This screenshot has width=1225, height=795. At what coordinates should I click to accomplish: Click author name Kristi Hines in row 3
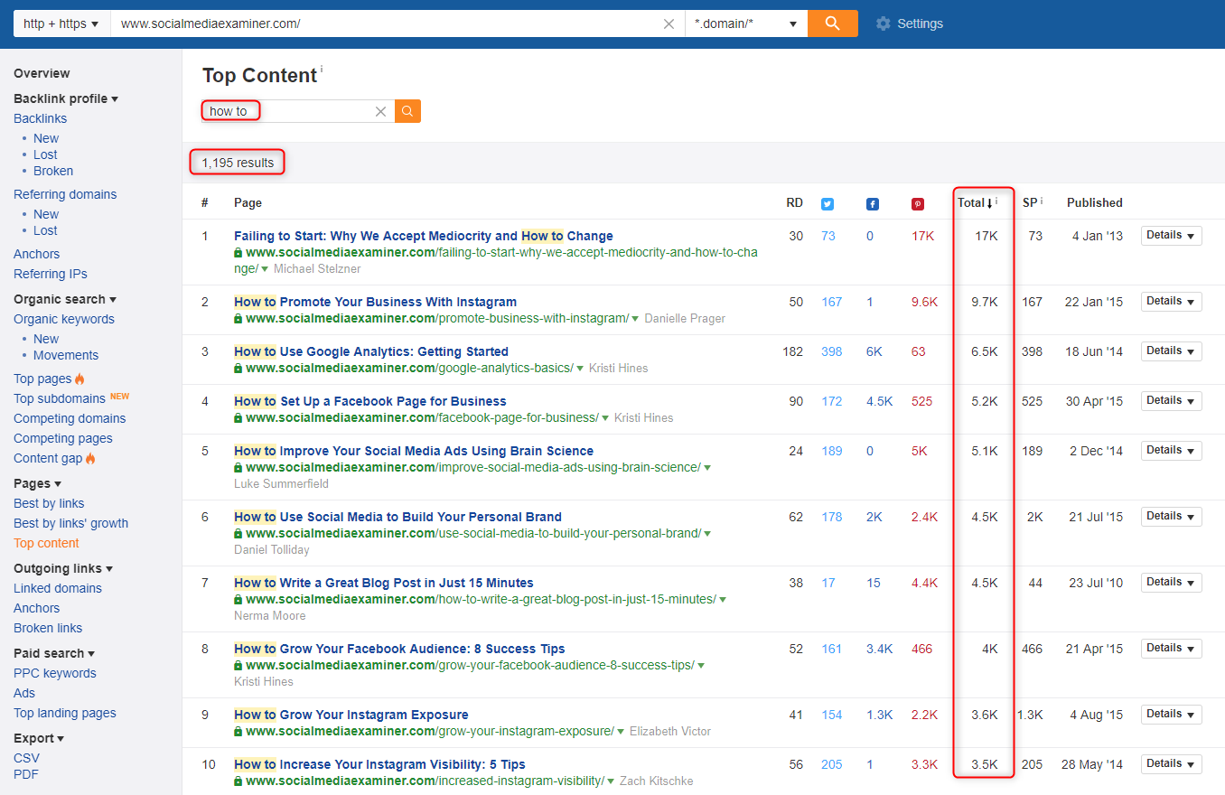618,369
